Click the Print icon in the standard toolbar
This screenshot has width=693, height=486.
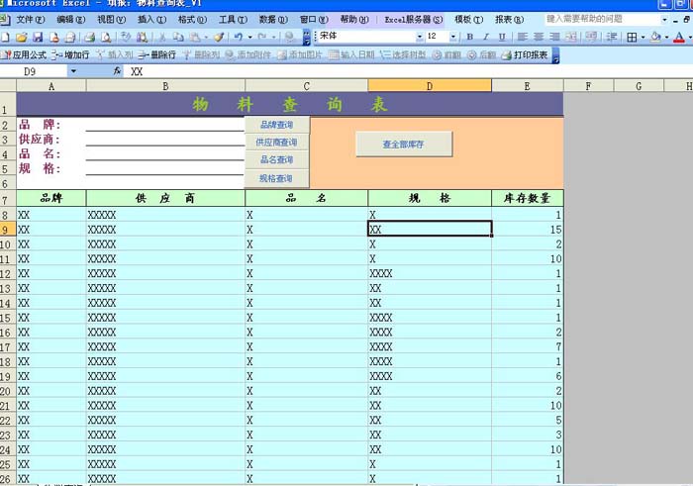pyautogui.click(x=87, y=38)
